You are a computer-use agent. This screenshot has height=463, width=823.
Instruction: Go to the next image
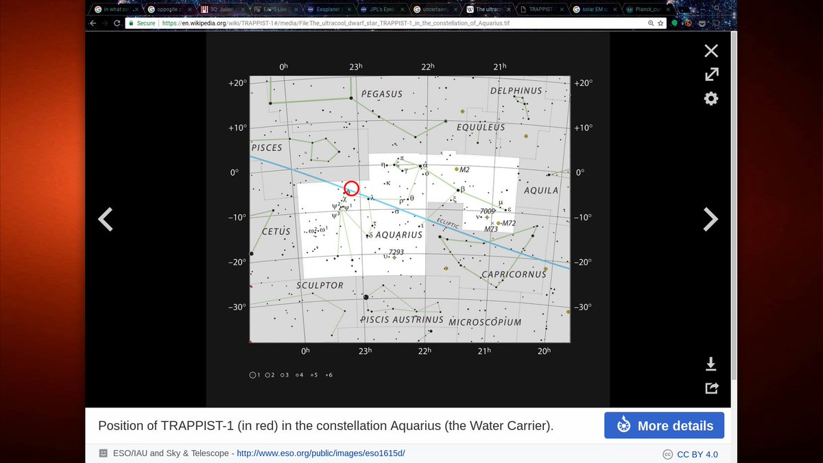tap(711, 219)
